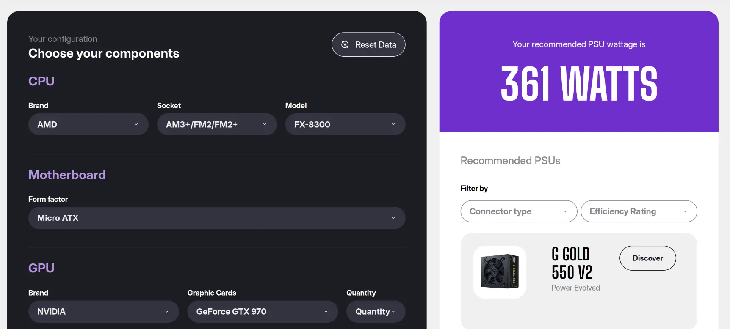Open the Connector type filter dropdown
Viewport: 730px width, 329px height.
tap(519, 211)
